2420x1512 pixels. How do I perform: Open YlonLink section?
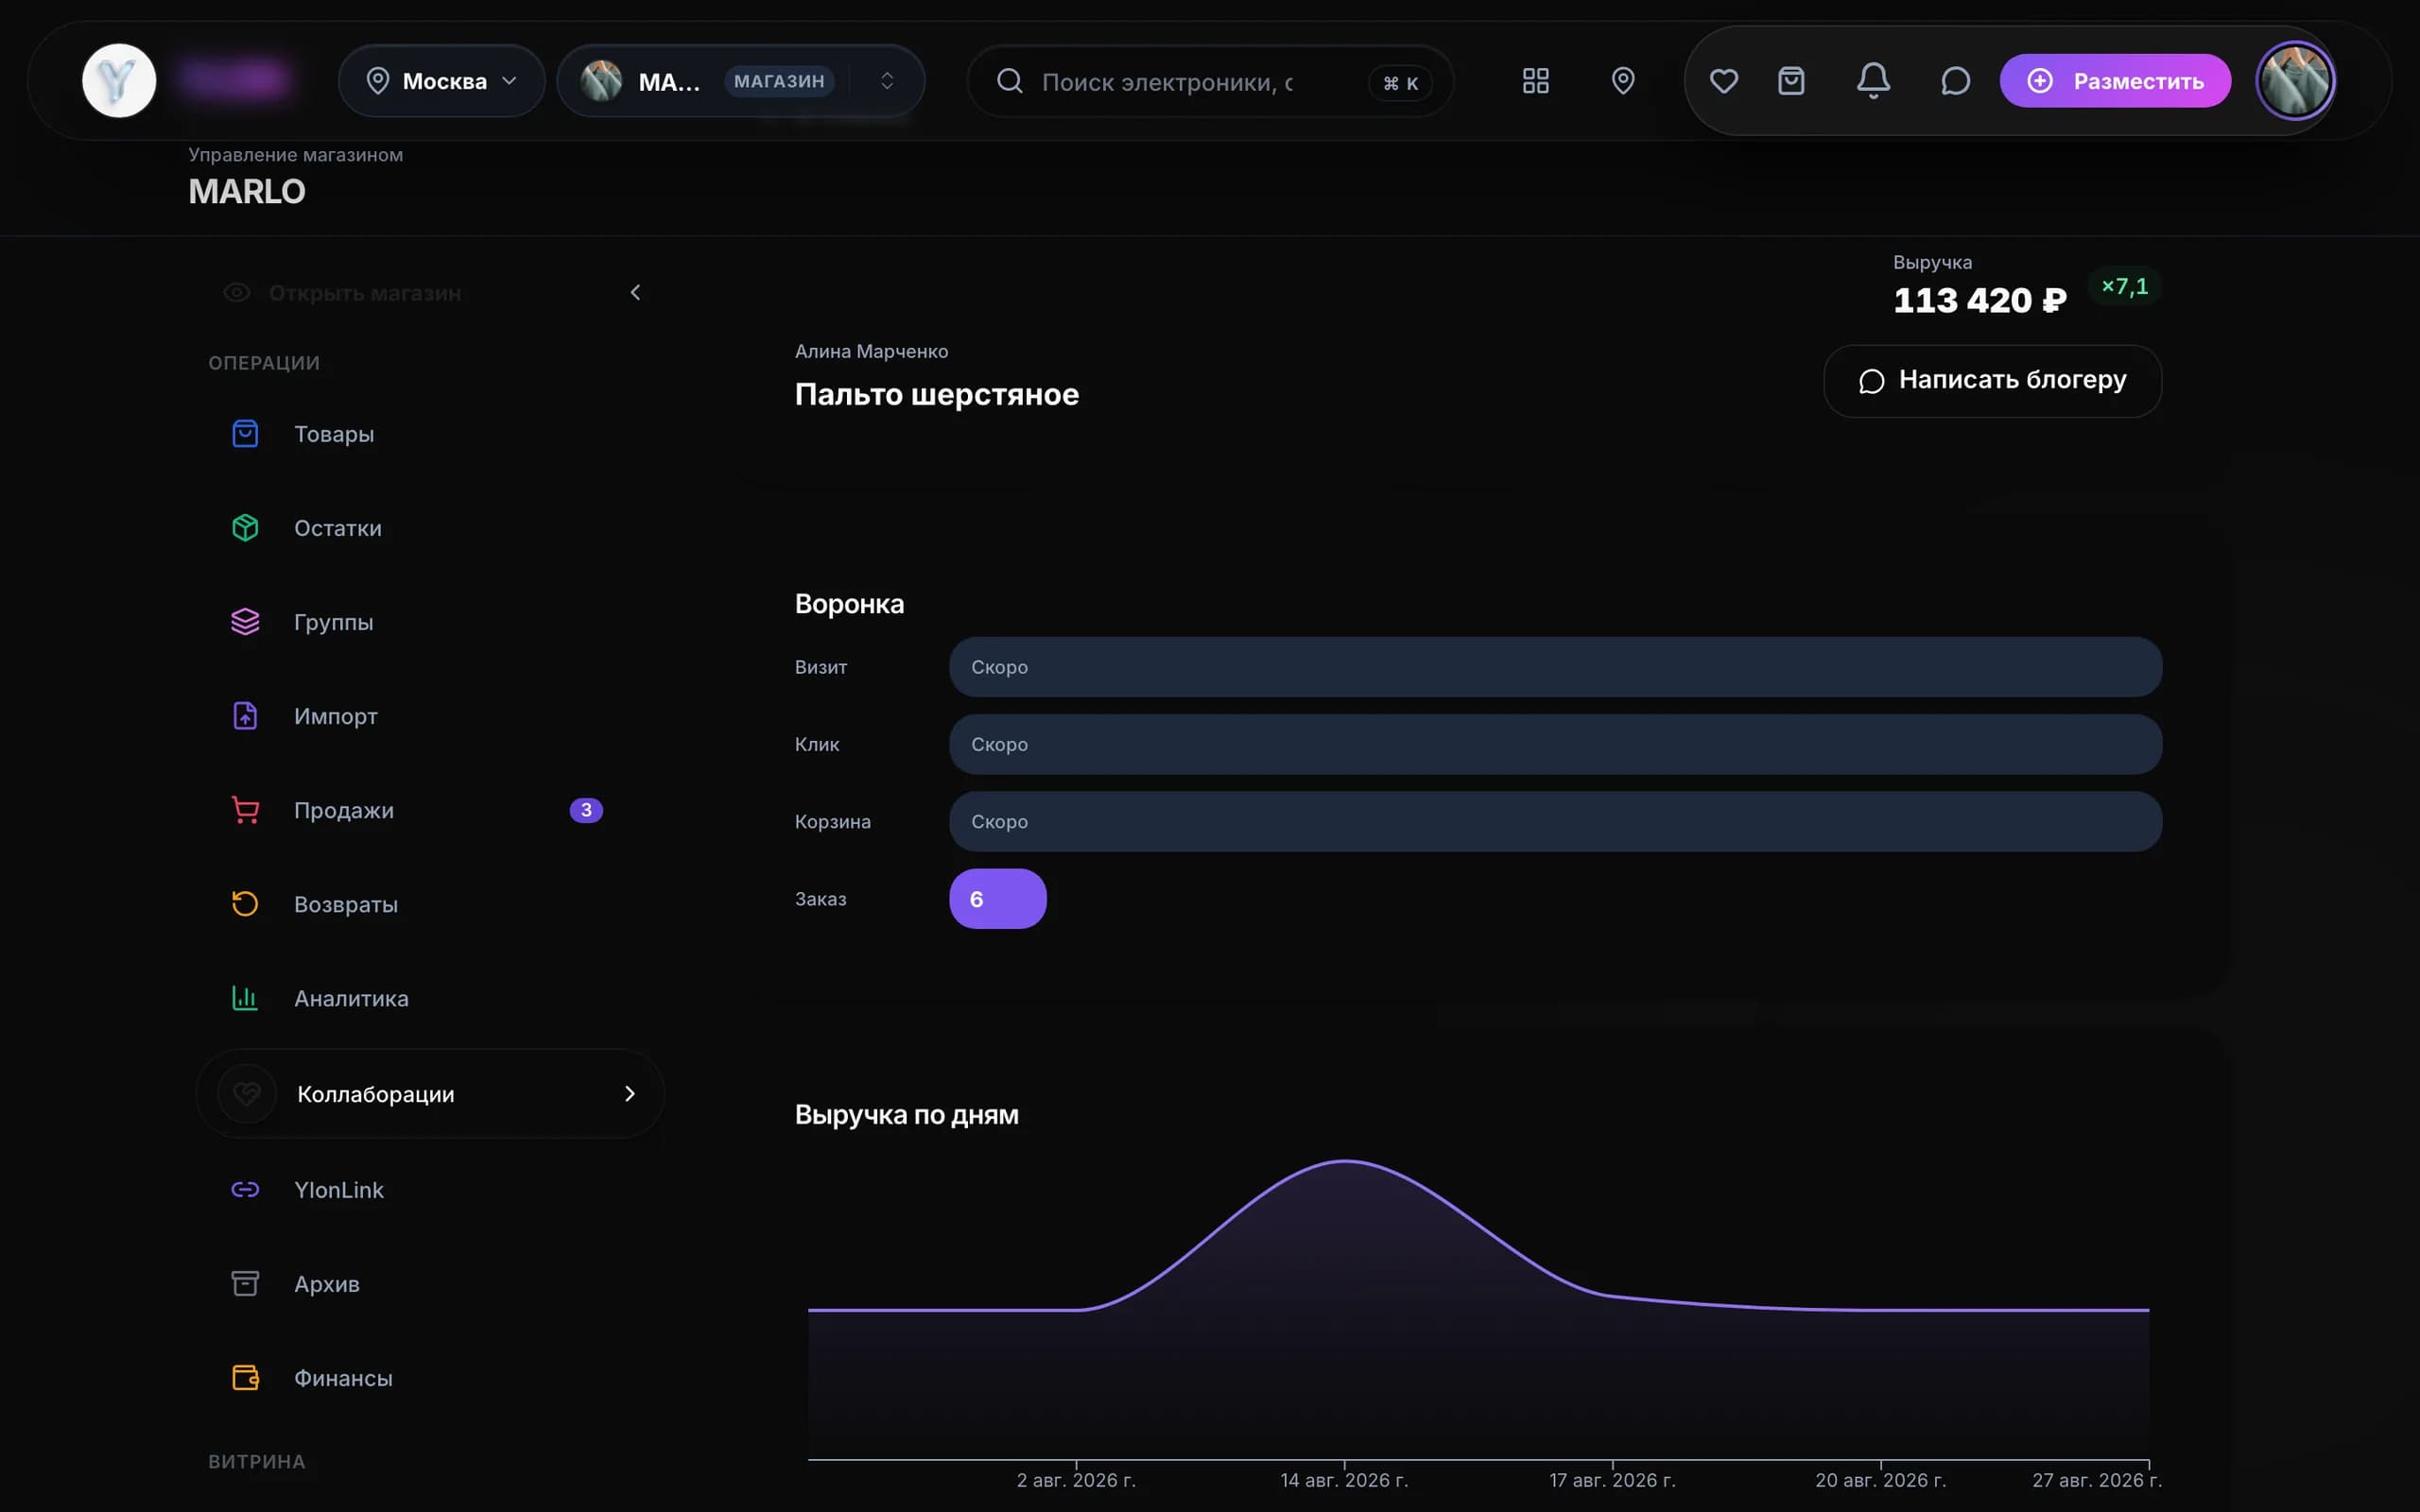[430, 1190]
